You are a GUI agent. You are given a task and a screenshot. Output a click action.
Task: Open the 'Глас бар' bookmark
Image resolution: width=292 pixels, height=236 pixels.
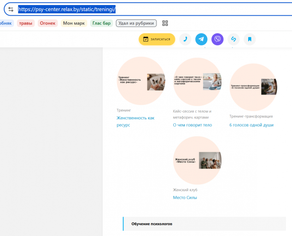click(x=101, y=24)
